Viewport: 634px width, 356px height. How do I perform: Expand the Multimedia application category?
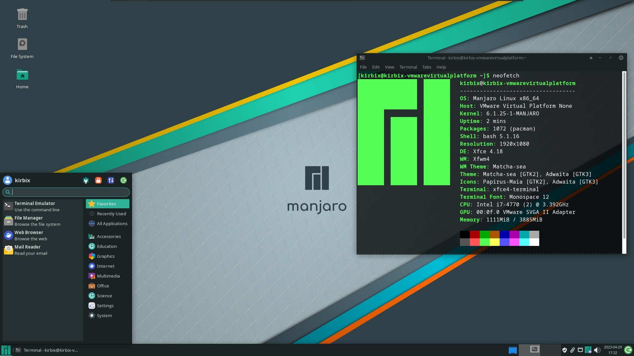tap(108, 276)
